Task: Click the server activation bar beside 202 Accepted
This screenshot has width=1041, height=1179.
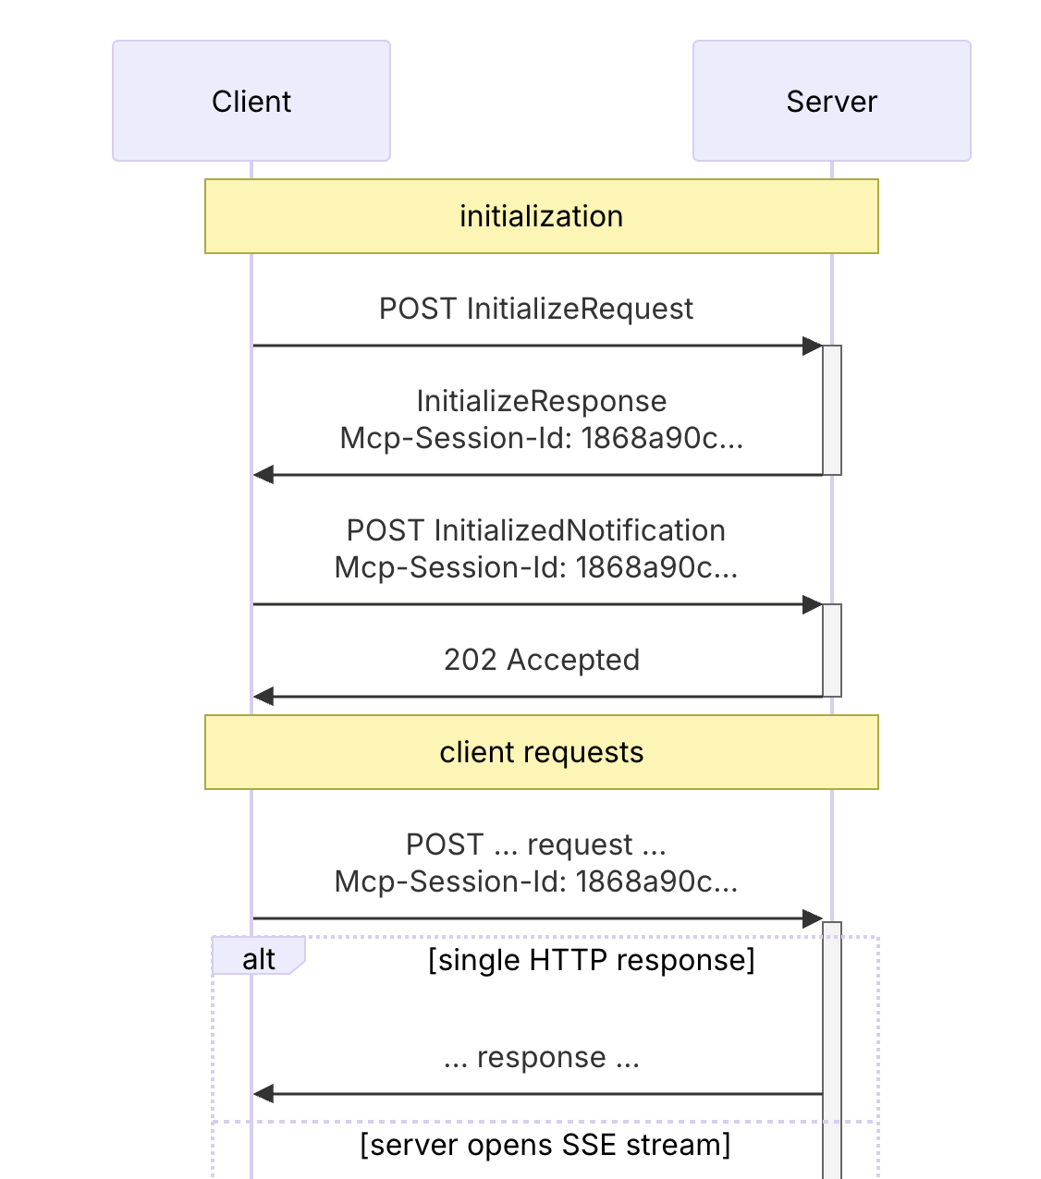Action: click(x=832, y=650)
